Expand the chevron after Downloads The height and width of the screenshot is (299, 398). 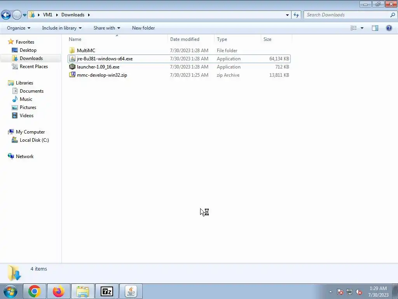coord(89,15)
